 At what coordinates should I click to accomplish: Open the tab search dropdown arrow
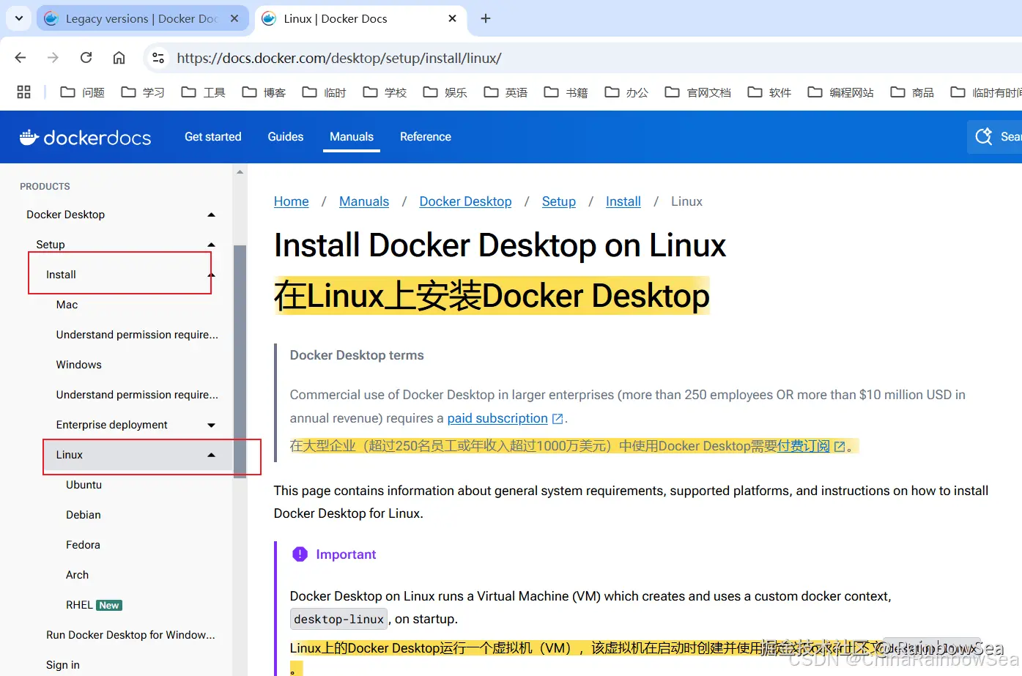(19, 18)
